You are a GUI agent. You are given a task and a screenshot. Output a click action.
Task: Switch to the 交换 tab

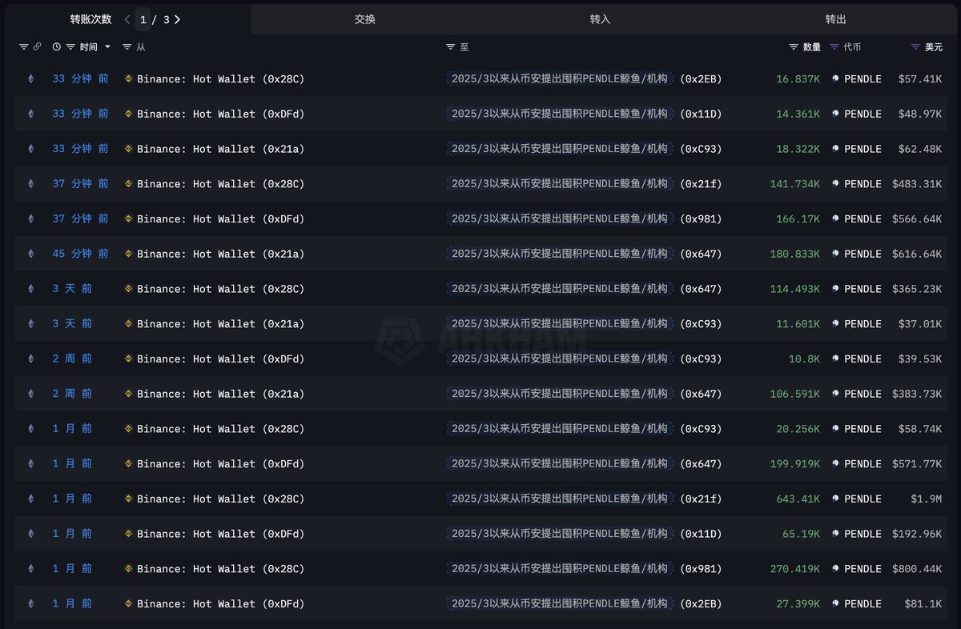click(365, 19)
